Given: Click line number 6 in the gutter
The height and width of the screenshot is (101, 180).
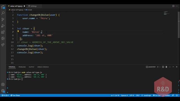Looking at the screenshot, I should coord(13,29).
